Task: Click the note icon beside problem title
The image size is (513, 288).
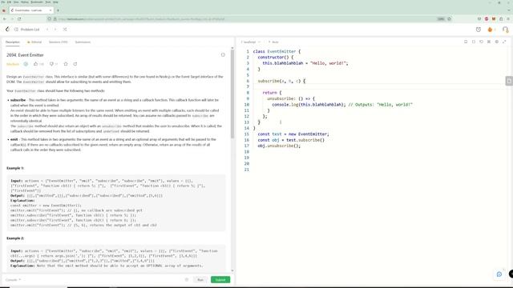Action: (x=223, y=55)
